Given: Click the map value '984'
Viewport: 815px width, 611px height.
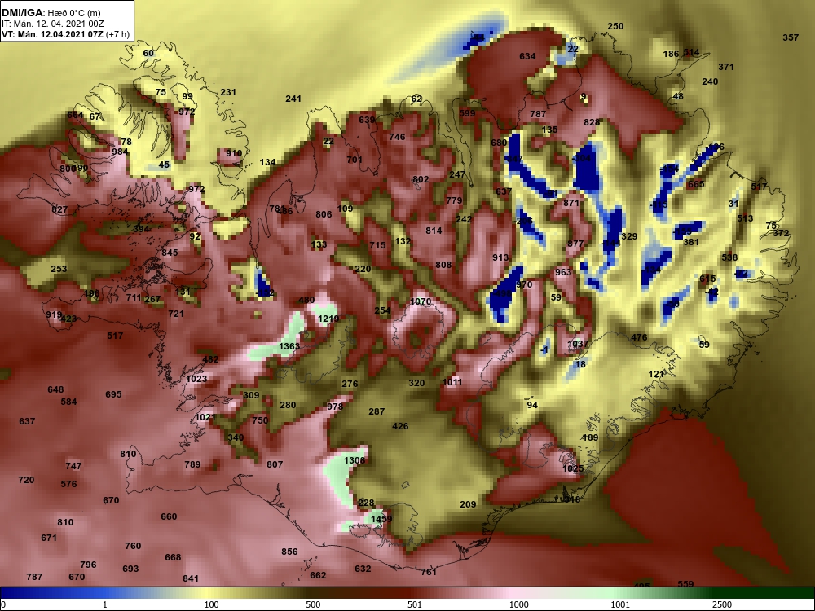Looking at the screenshot, I should pos(120,152).
